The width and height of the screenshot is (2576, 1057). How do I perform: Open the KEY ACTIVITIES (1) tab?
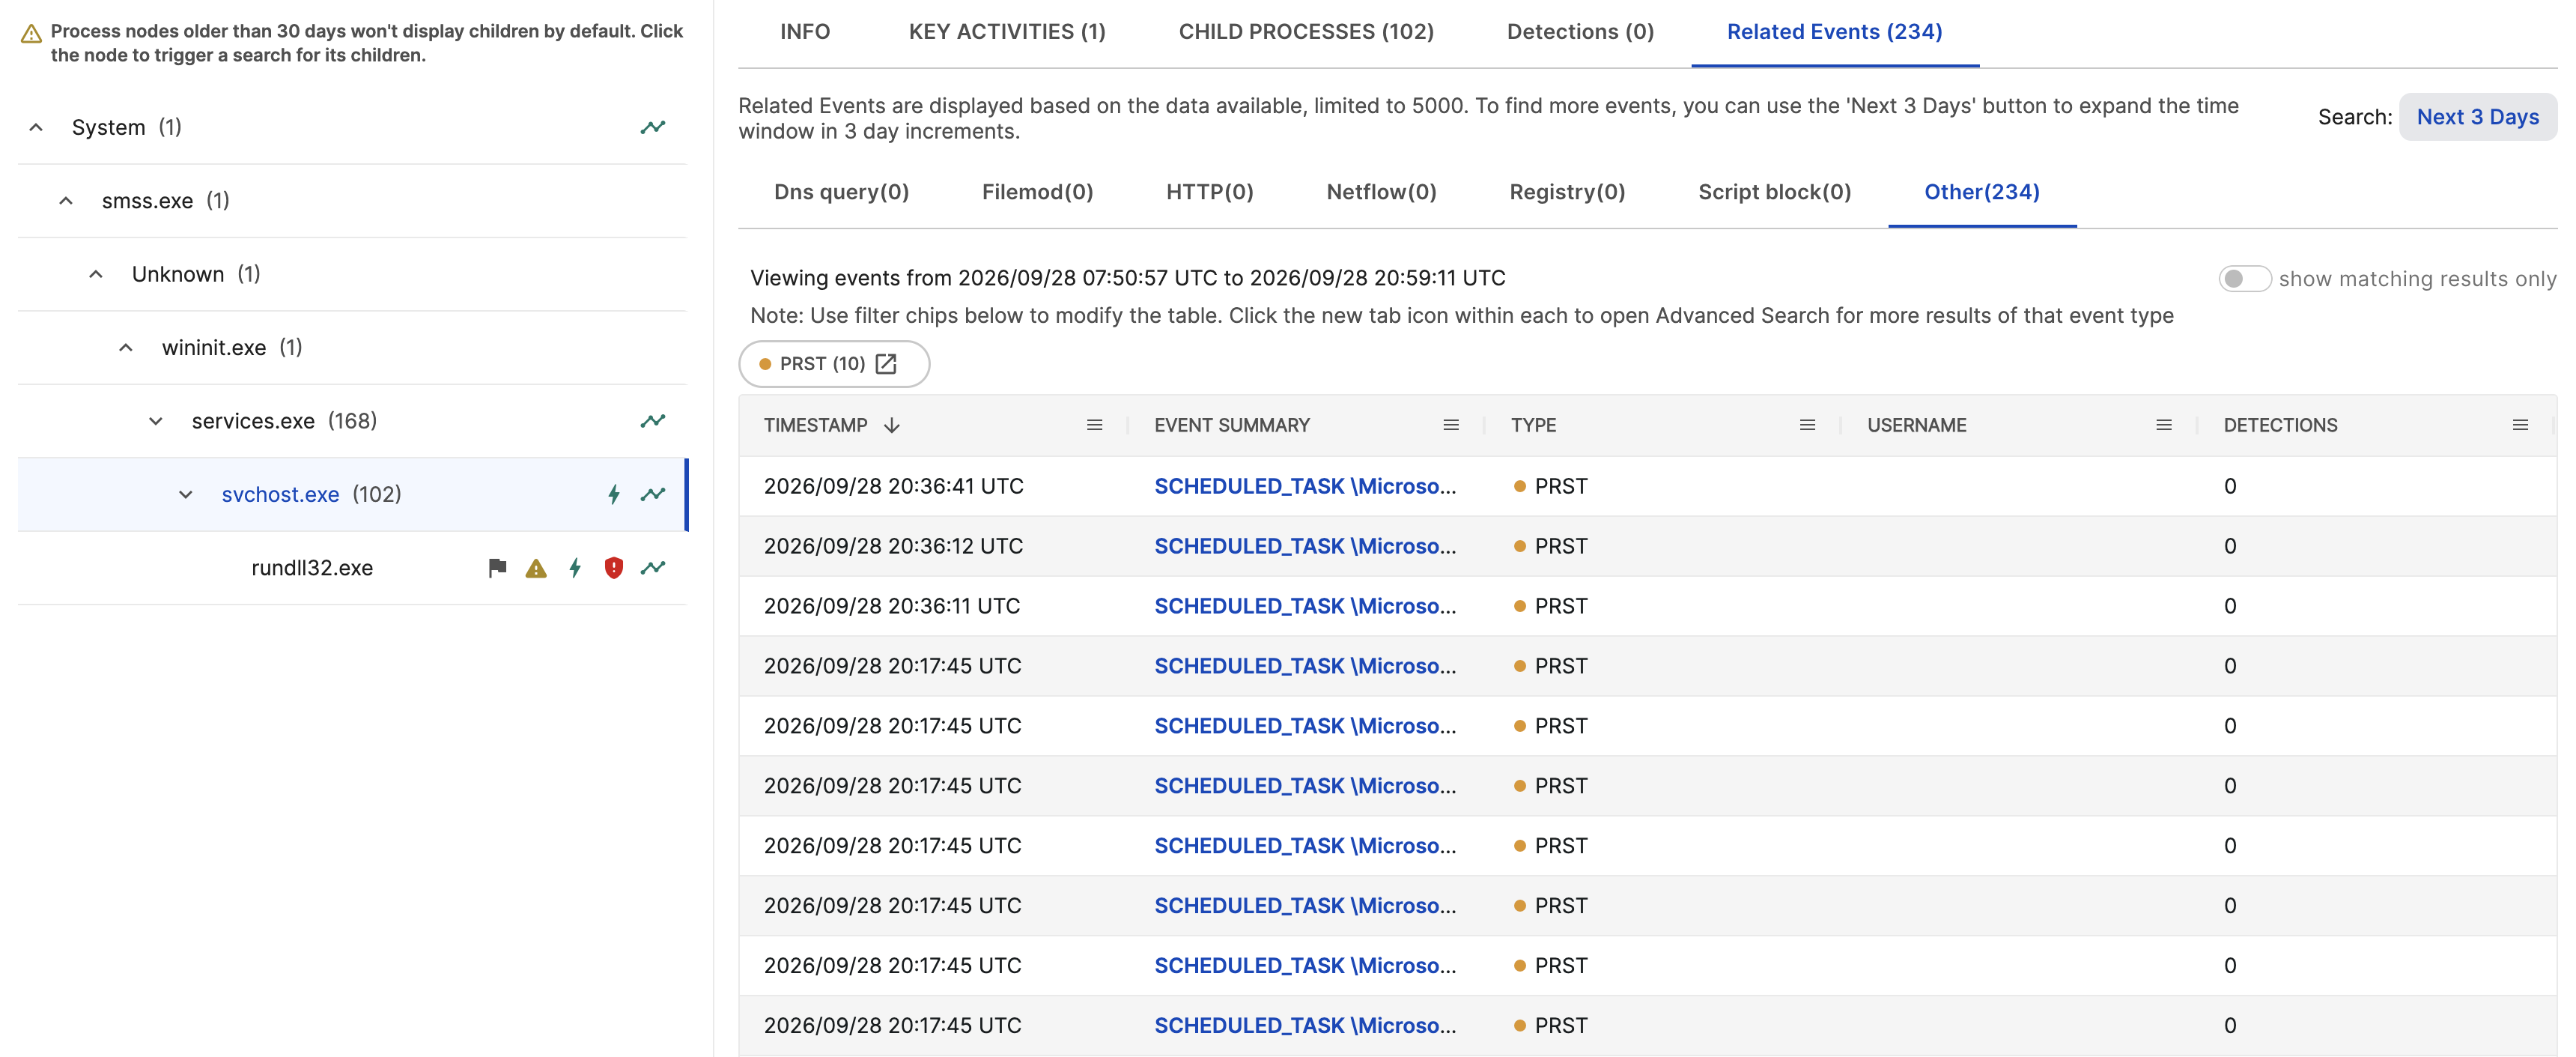(x=1007, y=32)
